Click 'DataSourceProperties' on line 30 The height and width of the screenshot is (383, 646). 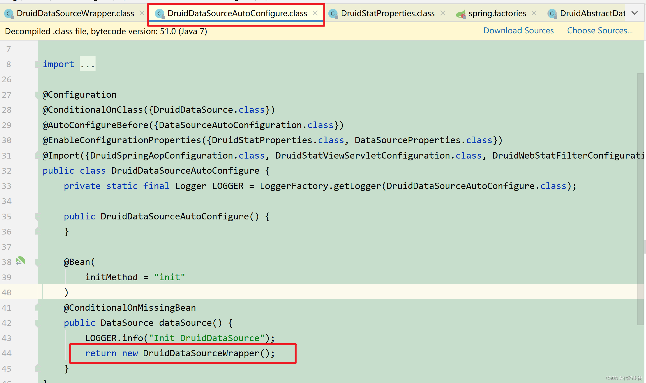click(x=408, y=140)
